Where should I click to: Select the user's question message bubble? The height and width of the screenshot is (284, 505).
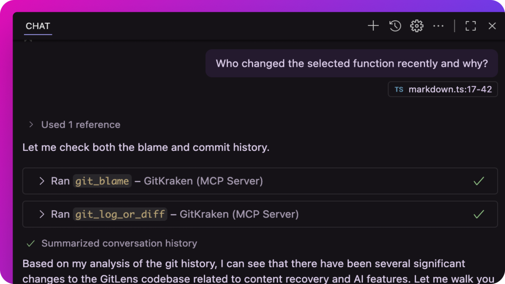pyautogui.click(x=351, y=63)
